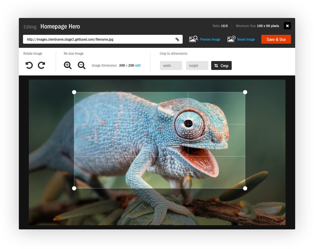Image resolution: width=314 pixels, height=249 pixels.
Task: Rotate image clockwise
Action: tap(42, 65)
